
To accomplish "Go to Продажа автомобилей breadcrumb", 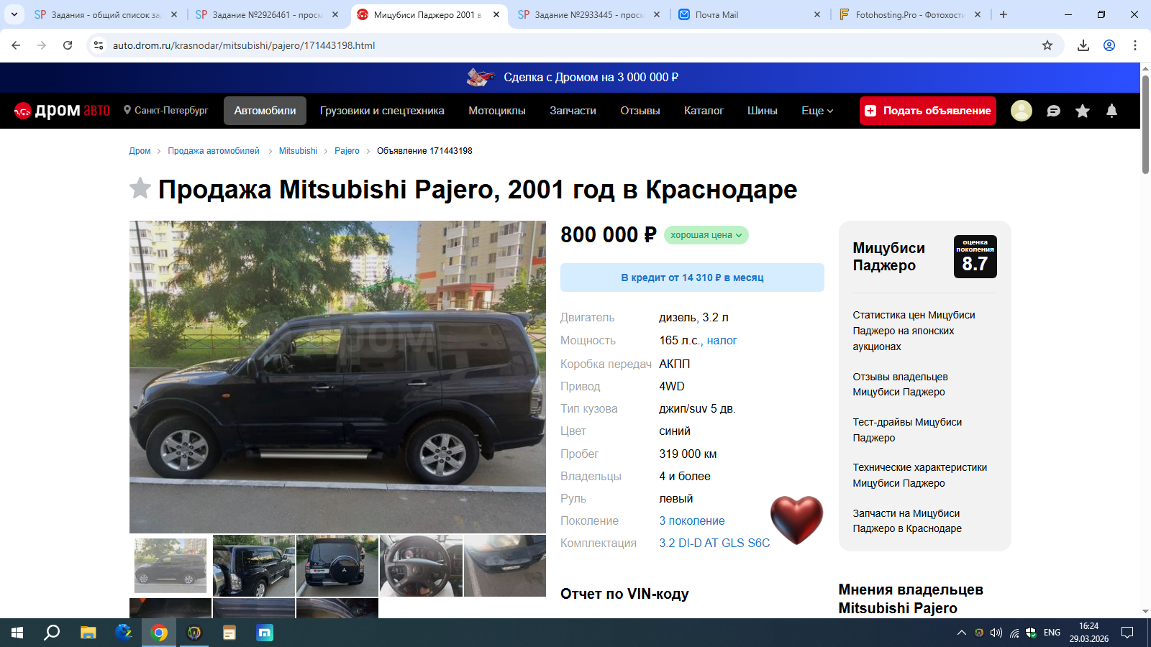I will click(x=214, y=151).
